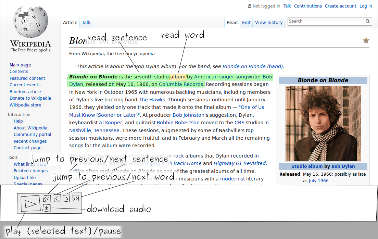Open Contact page link
The height and width of the screenshot is (239, 378).
coord(27,148)
